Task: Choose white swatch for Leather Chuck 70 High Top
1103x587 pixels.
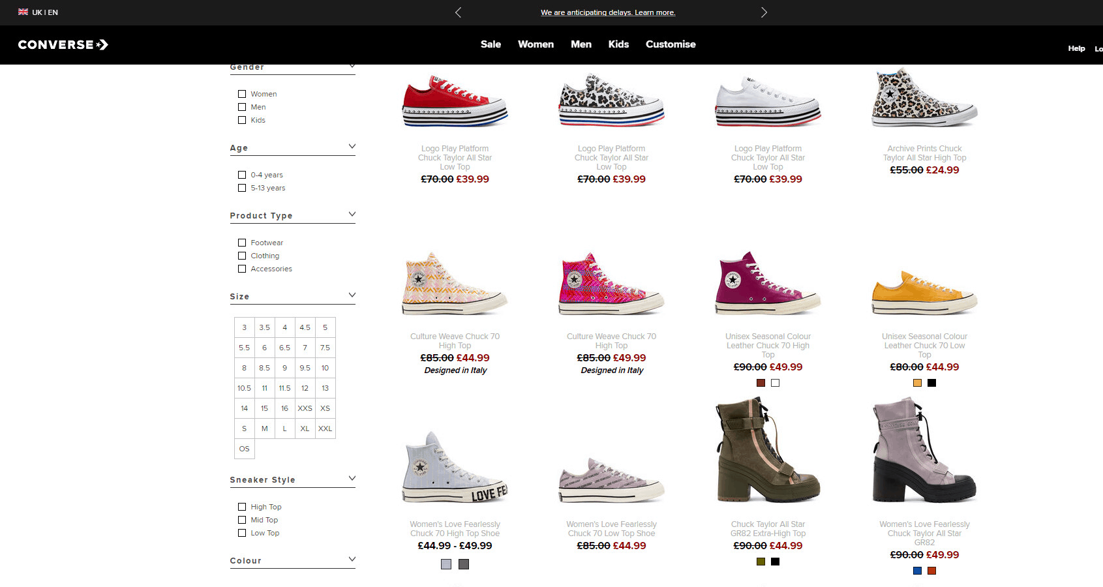Action: tap(775, 383)
